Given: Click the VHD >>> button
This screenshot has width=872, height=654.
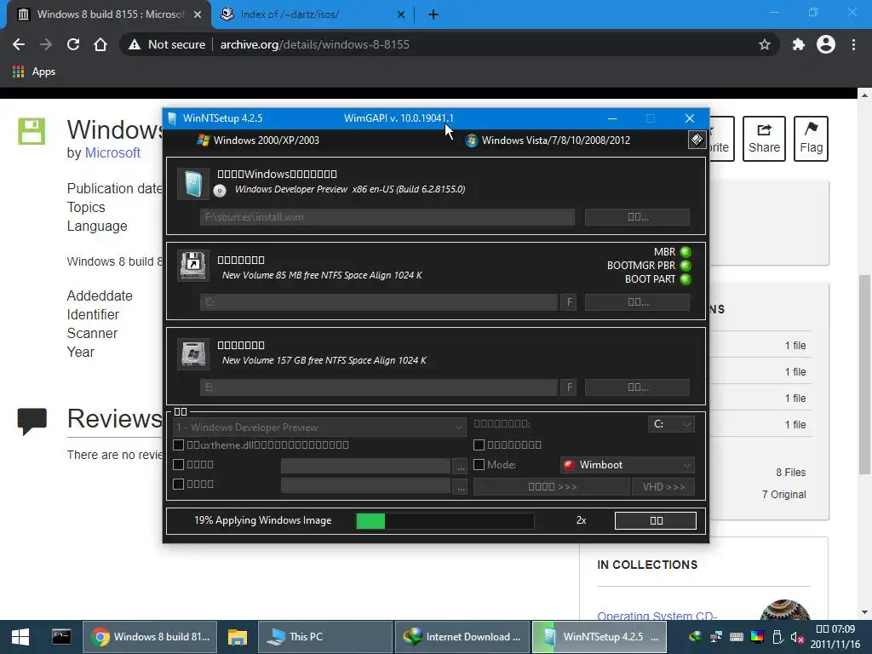Looking at the screenshot, I should coord(663,486).
